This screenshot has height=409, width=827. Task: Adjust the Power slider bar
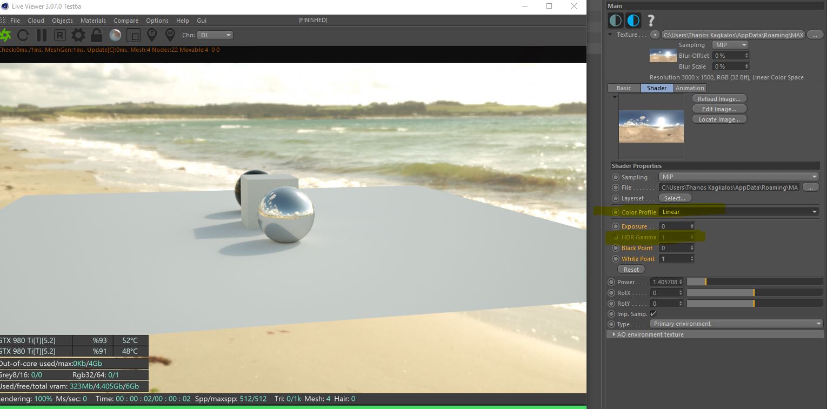(x=755, y=282)
